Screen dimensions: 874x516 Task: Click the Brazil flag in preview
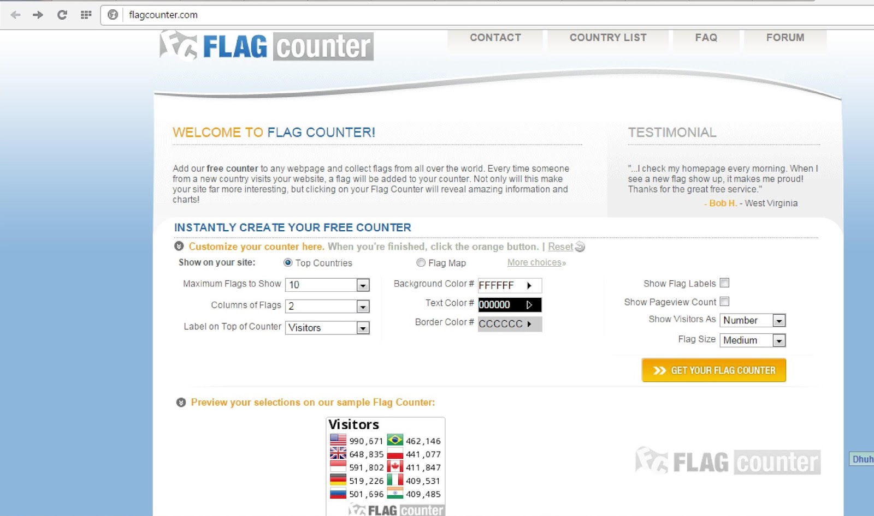point(395,440)
